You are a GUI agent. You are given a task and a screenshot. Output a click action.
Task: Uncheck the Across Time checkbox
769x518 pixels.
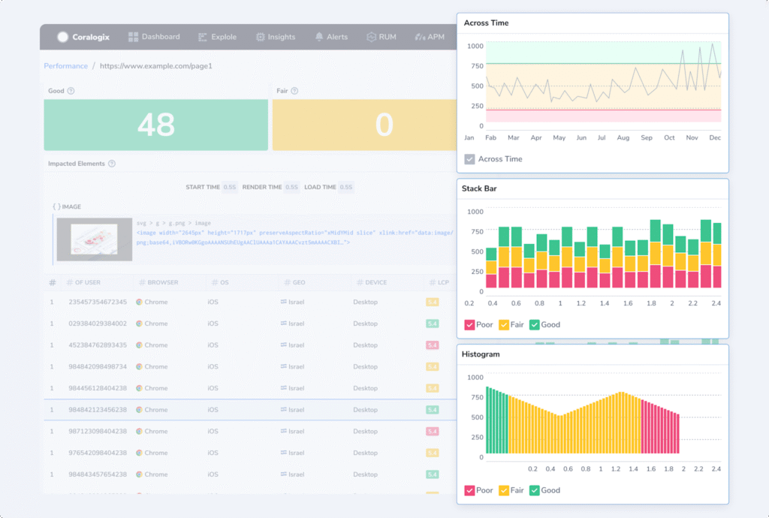pos(469,158)
